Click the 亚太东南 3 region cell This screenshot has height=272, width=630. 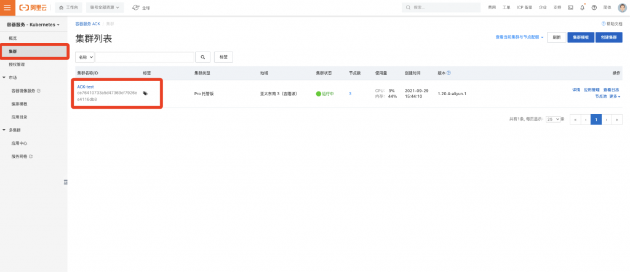tap(279, 93)
